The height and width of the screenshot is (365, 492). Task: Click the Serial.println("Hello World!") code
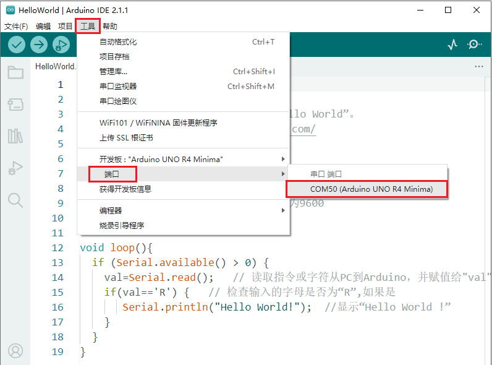pos(217,307)
